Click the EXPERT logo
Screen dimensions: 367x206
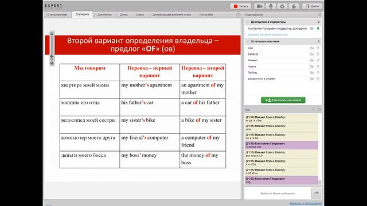53,6
